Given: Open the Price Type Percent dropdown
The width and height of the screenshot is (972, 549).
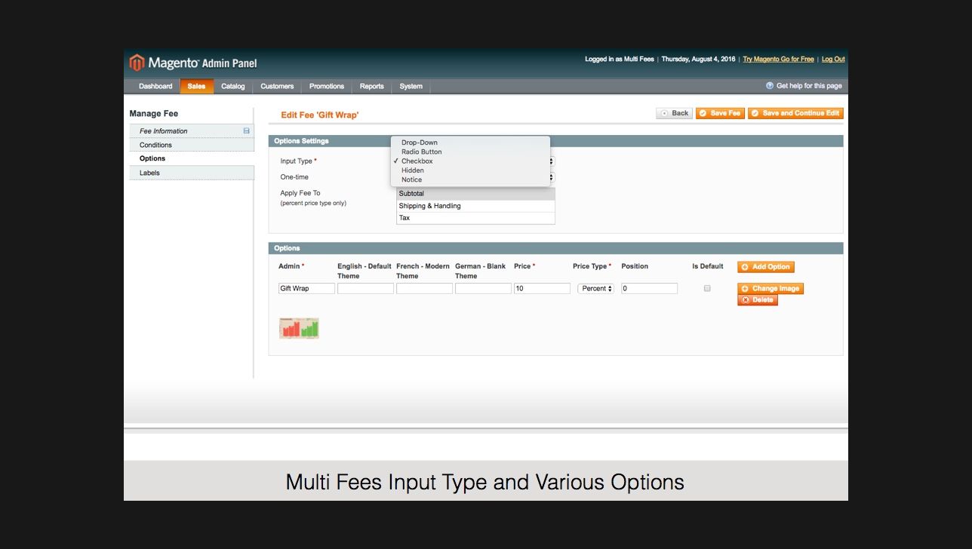Looking at the screenshot, I should (x=595, y=289).
